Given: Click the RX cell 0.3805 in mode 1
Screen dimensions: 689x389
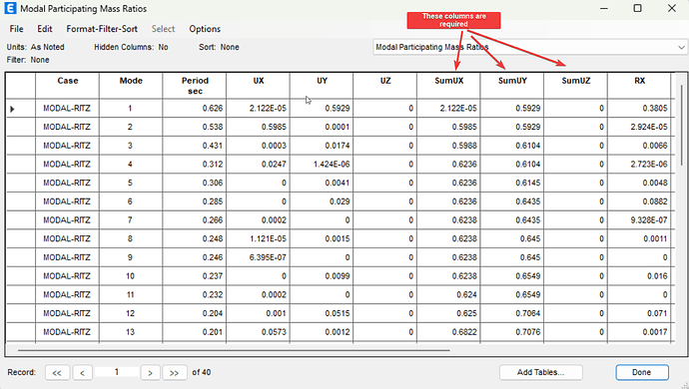Looking at the screenshot, I should [x=639, y=109].
